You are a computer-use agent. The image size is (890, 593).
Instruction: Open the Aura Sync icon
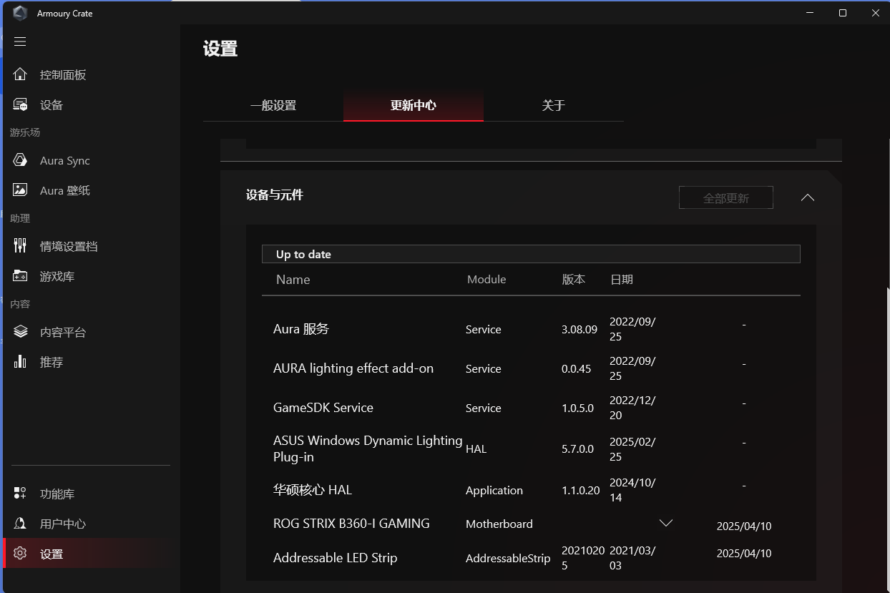[20, 161]
